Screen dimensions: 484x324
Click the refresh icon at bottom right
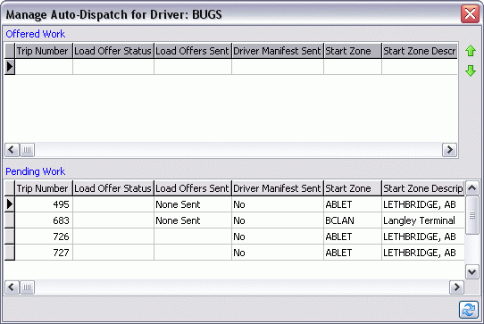pos(469,310)
